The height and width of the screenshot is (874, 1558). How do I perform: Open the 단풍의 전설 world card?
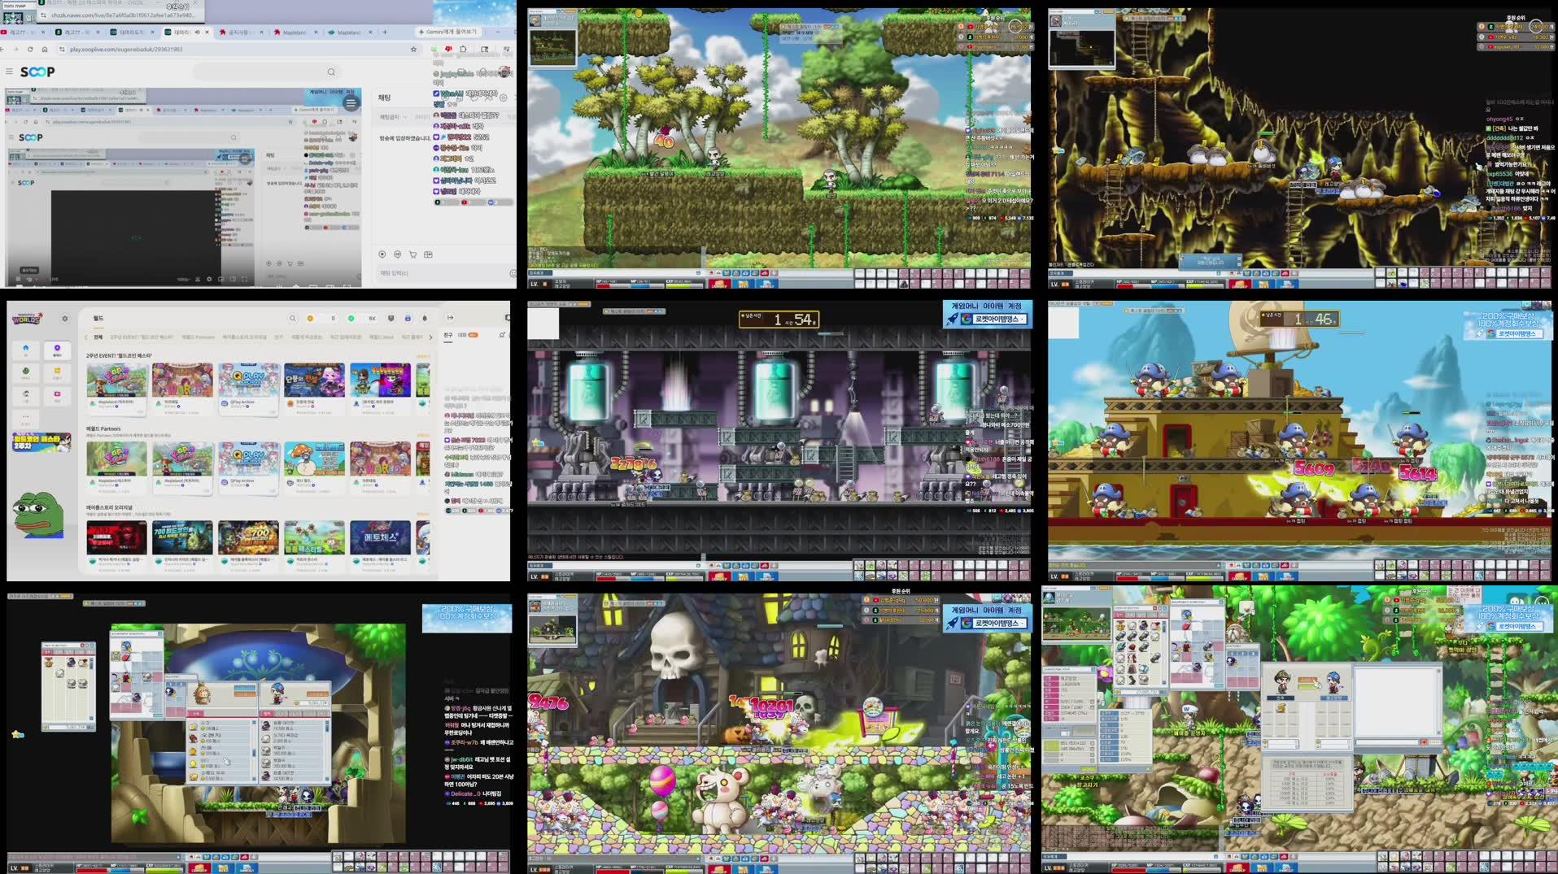tap(314, 389)
